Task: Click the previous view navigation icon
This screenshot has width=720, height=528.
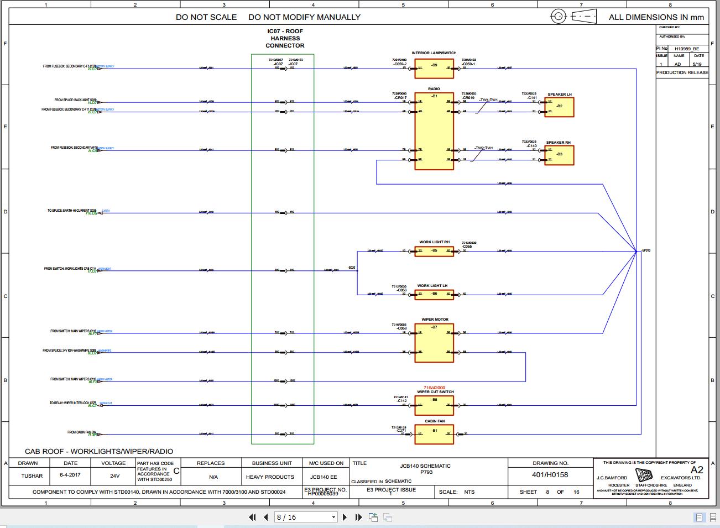Action: [x=373, y=517]
